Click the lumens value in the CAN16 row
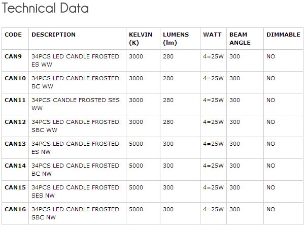Viewport: 305px width, 226px height. point(168,209)
